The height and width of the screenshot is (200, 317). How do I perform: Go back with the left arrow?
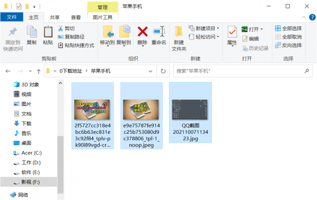[8, 71]
